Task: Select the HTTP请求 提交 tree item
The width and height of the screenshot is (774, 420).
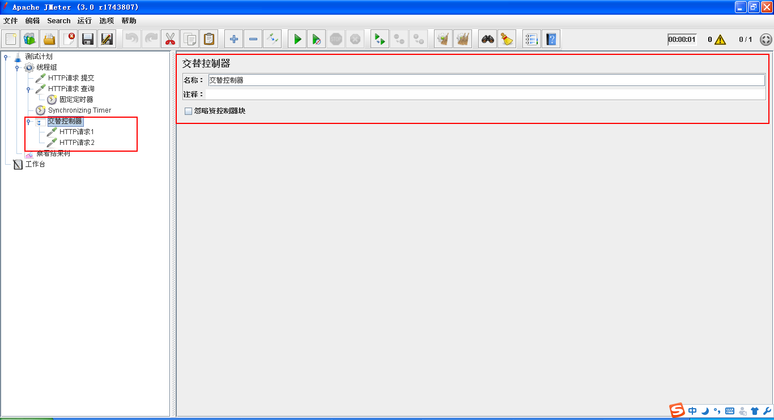Action: coord(71,78)
